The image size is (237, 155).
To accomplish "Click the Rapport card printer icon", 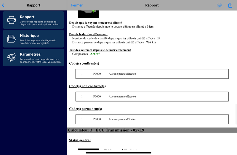I will tap(12, 20).
